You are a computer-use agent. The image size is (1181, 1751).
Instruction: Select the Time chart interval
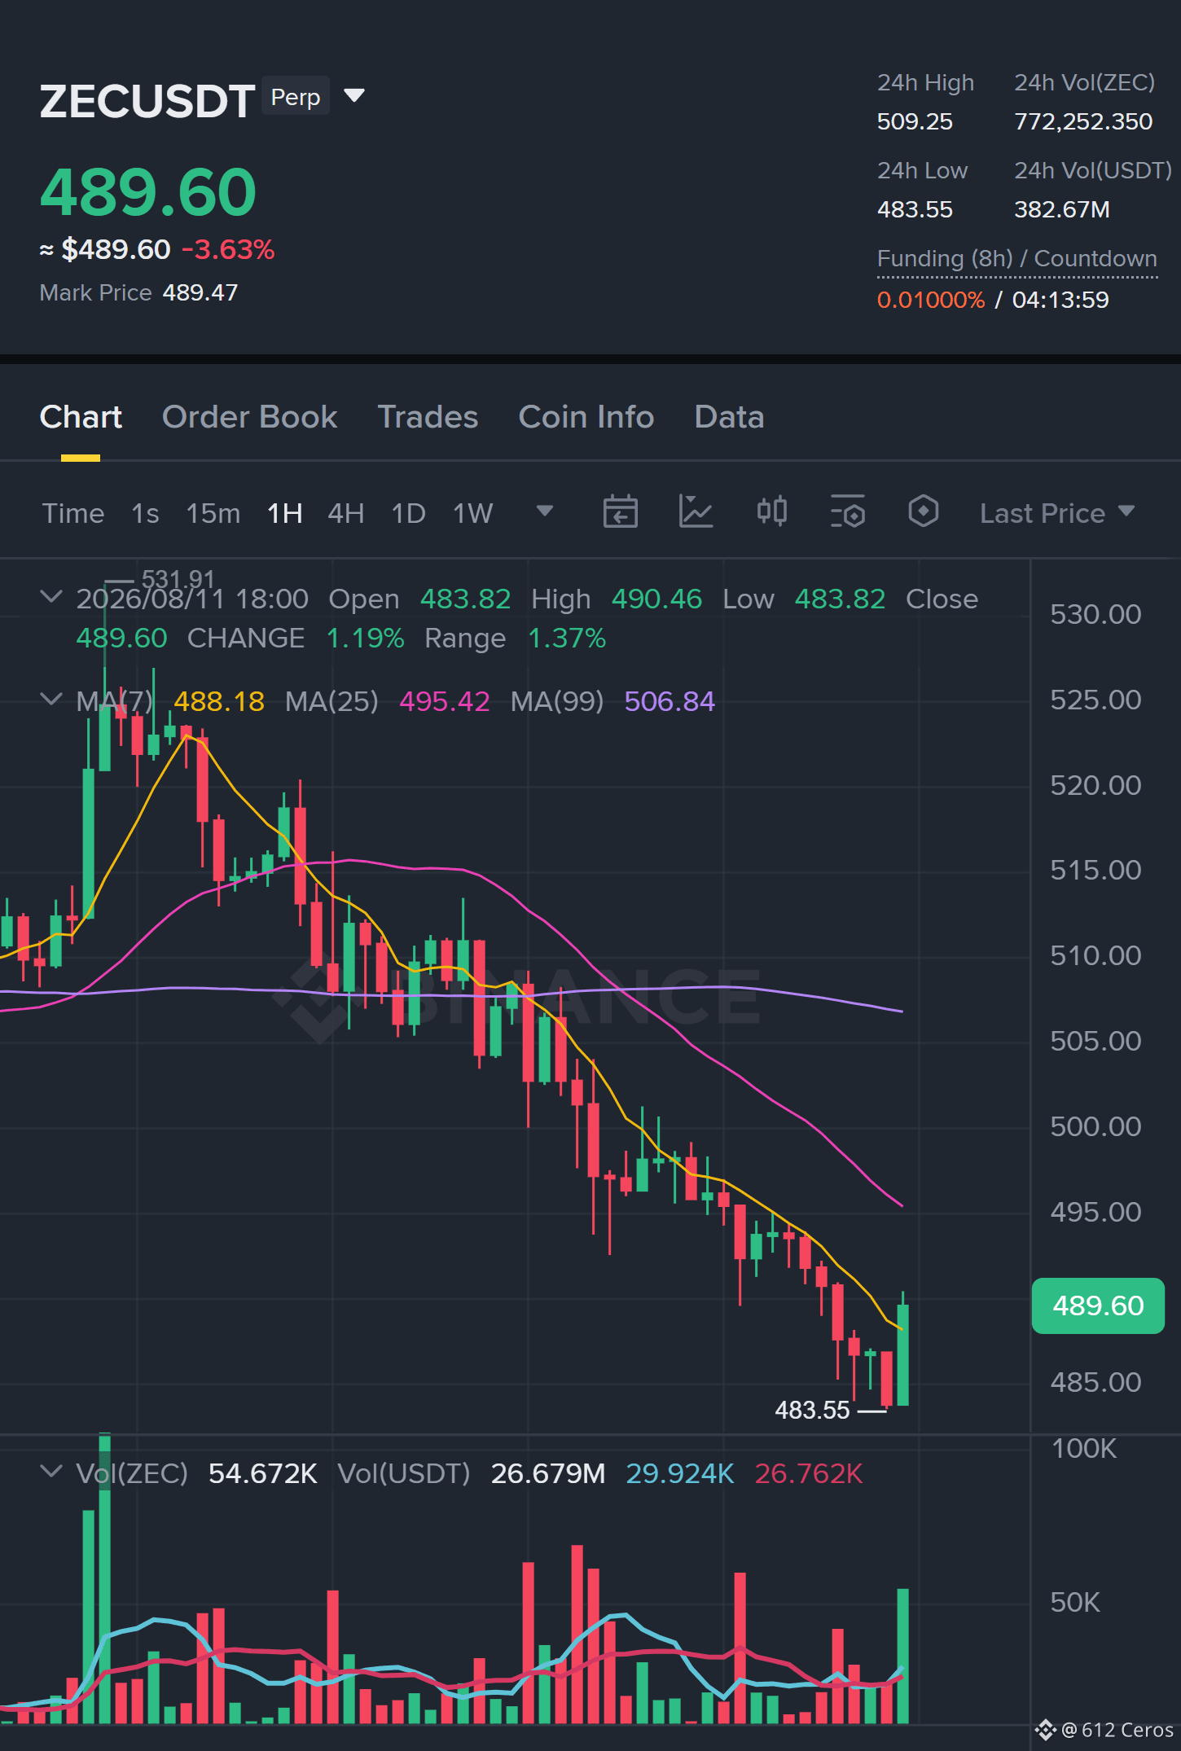(x=73, y=513)
